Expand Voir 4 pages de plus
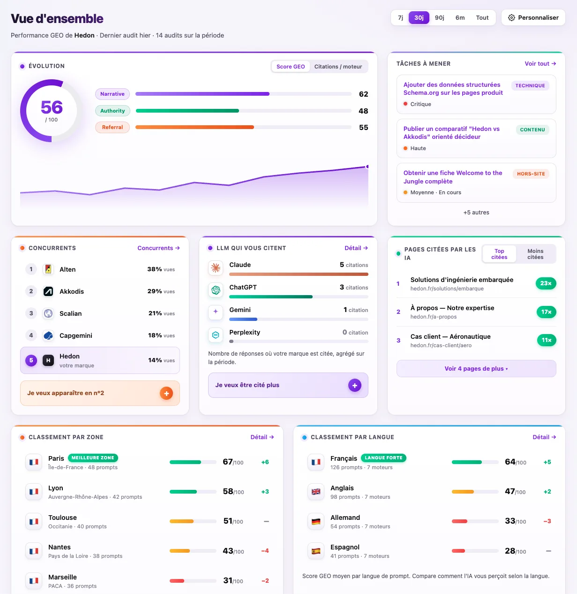This screenshot has width=577, height=594. [x=476, y=369]
